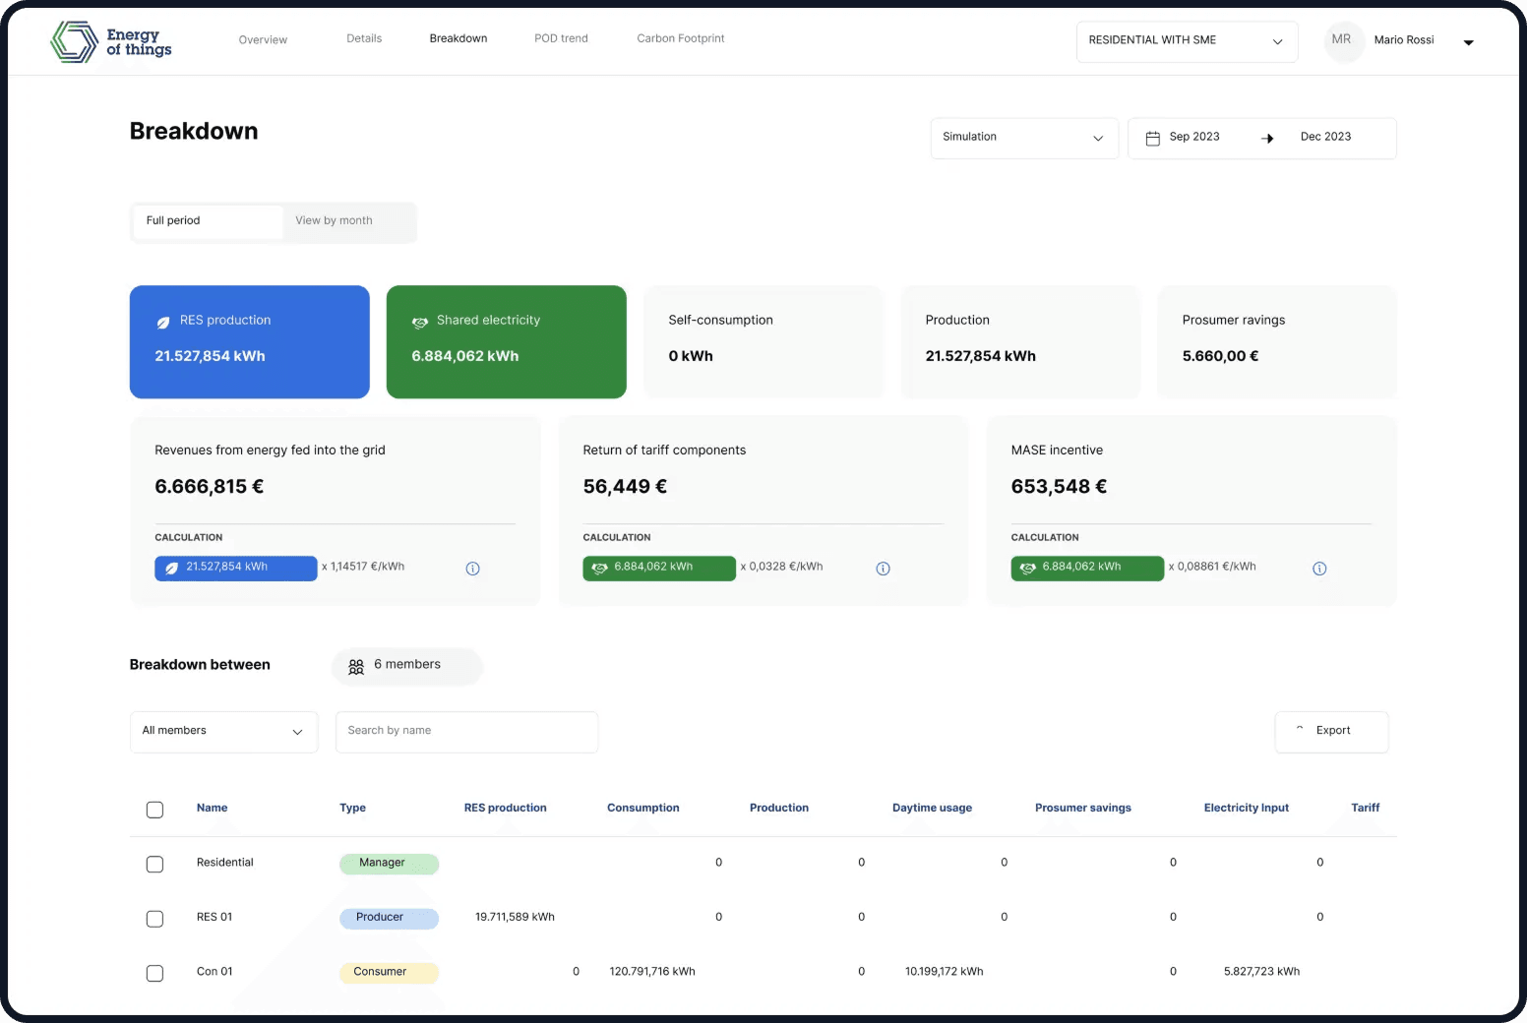Open the RESIDENTIAL WITH SME dropdown
The width and height of the screenshot is (1527, 1023).
pos(1187,41)
